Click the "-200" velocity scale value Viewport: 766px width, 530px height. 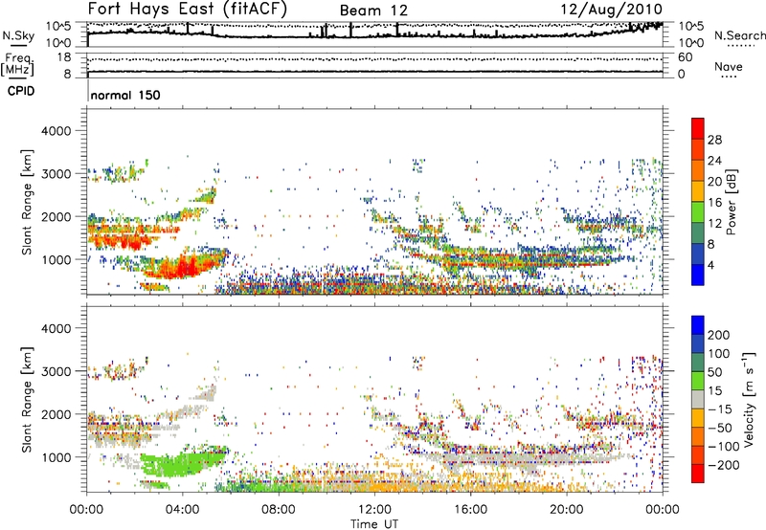point(724,465)
